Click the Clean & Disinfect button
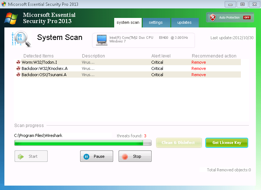The width and height of the screenshot is (261, 190). click(179, 143)
